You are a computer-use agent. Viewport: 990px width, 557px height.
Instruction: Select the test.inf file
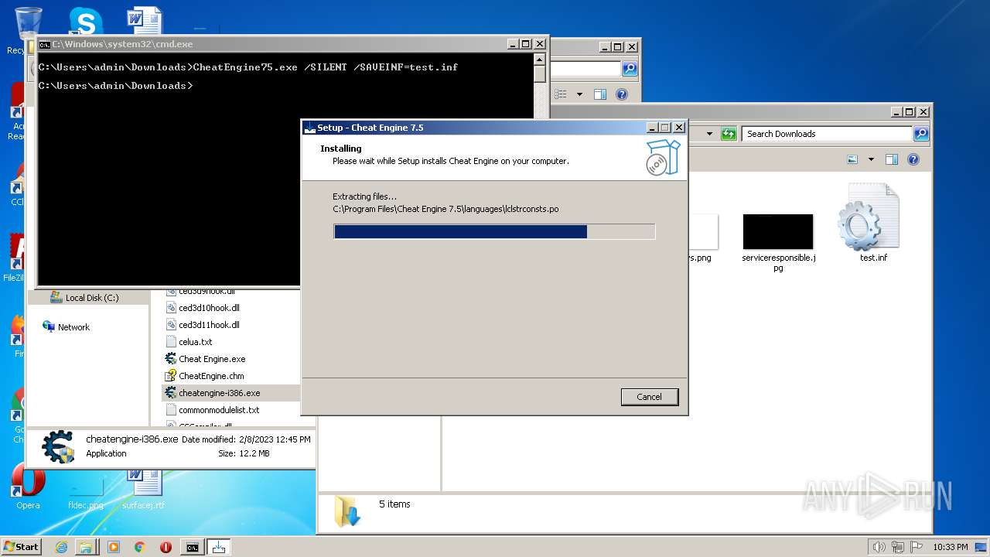tap(873, 223)
